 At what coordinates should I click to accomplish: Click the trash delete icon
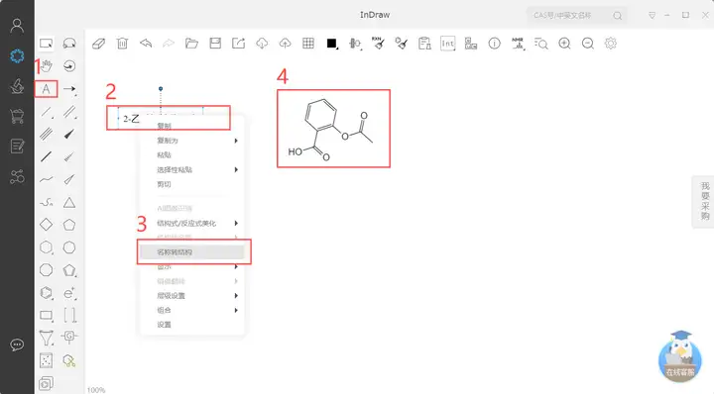point(122,44)
